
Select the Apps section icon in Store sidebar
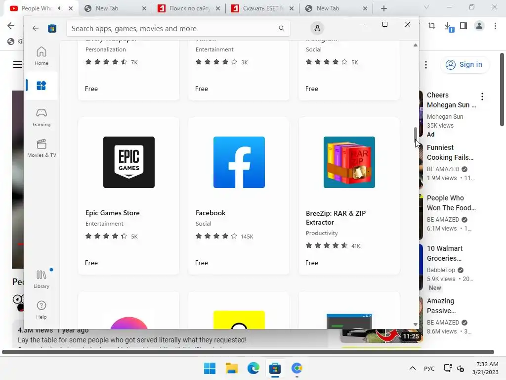pyautogui.click(x=42, y=86)
